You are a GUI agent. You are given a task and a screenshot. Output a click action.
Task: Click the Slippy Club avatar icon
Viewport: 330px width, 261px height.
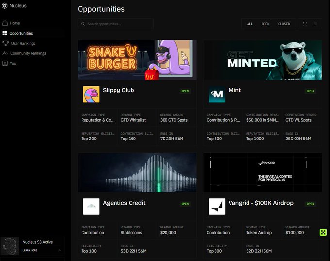point(91,94)
